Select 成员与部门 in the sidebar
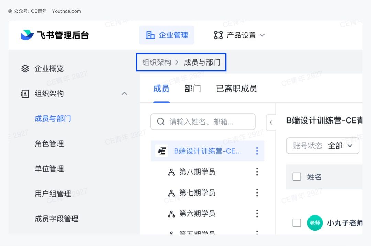 tap(53, 119)
